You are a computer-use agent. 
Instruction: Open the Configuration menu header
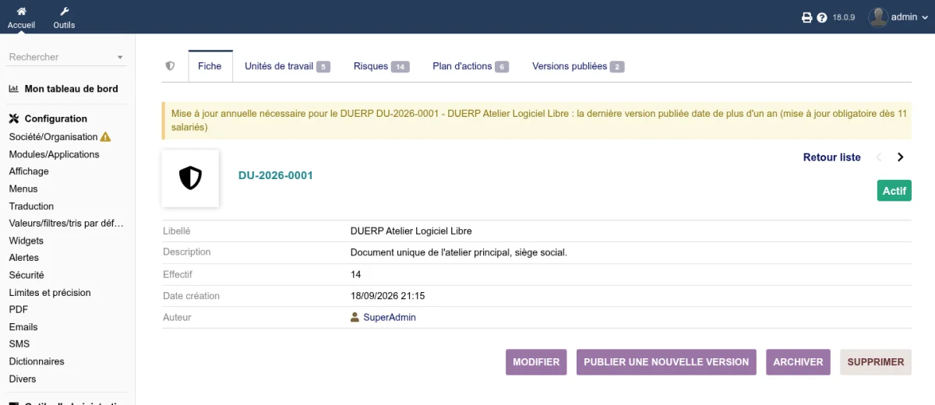[56, 119]
